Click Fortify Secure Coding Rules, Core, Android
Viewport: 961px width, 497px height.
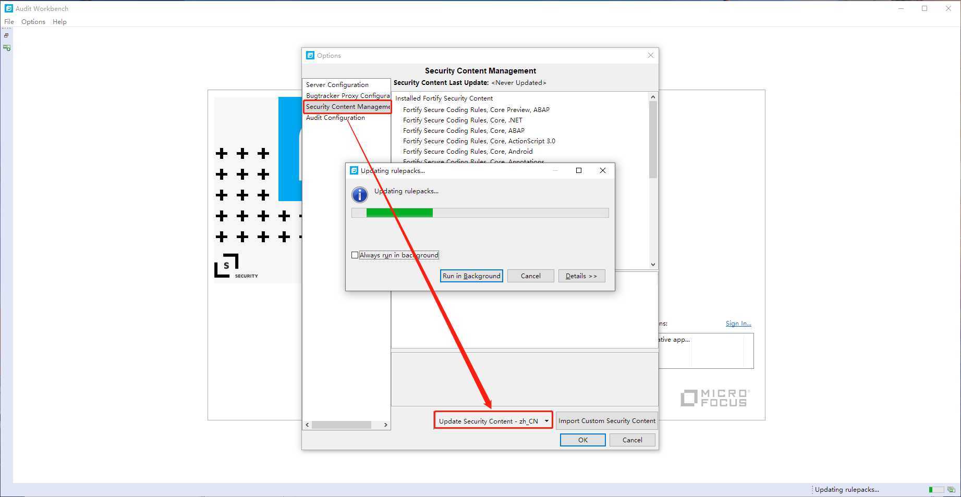[468, 151]
